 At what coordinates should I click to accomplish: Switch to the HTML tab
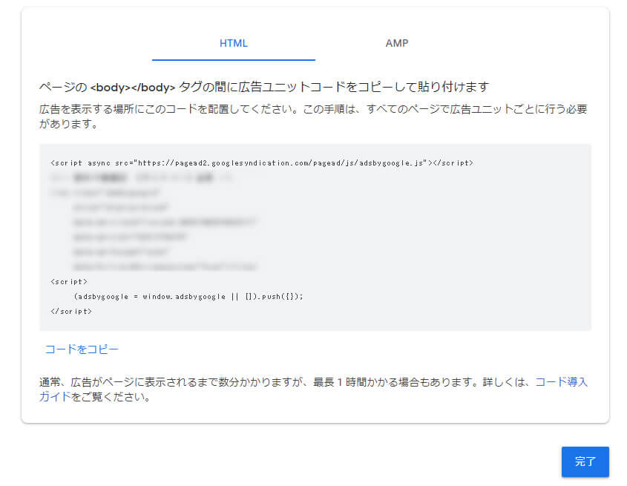[x=233, y=43]
